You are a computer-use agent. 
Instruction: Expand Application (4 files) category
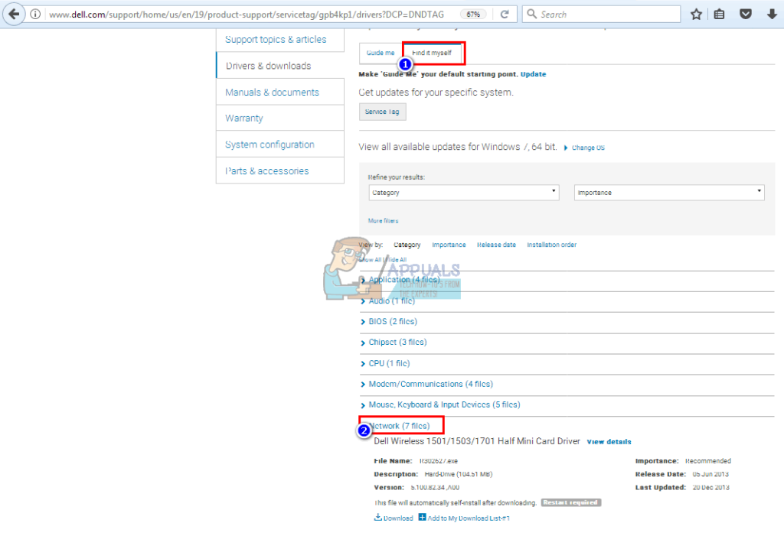(x=404, y=280)
